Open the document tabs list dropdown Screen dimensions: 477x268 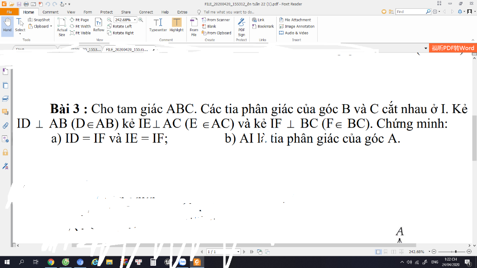[x=426, y=48]
